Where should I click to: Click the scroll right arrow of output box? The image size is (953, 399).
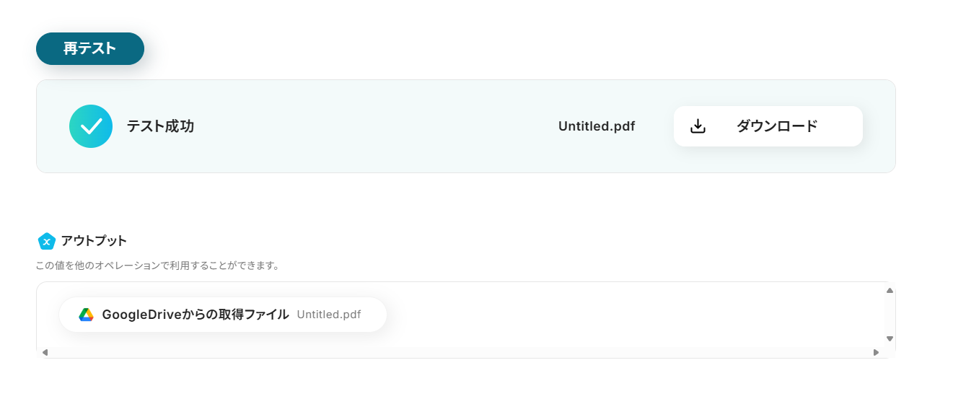(x=876, y=352)
